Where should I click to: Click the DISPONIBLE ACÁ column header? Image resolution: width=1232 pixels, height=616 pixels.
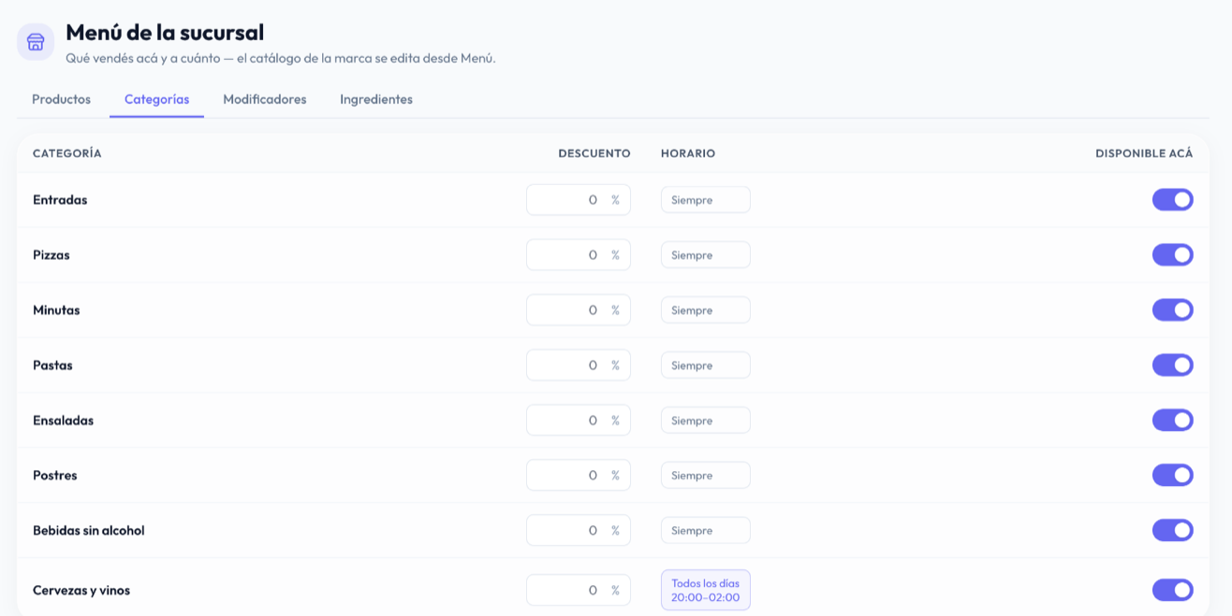pyautogui.click(x=1144, y=153)
